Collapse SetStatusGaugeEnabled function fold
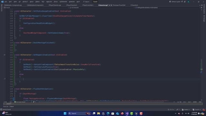This screenshot has height=116, width=206. click(15, 11)
